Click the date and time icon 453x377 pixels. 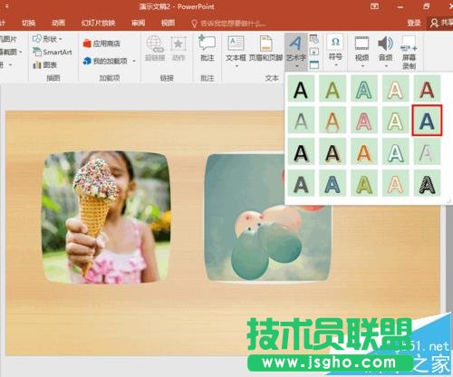point(314,39)
